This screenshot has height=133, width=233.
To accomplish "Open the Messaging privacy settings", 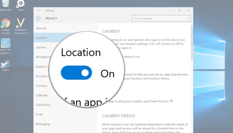I will click(43, 124).
